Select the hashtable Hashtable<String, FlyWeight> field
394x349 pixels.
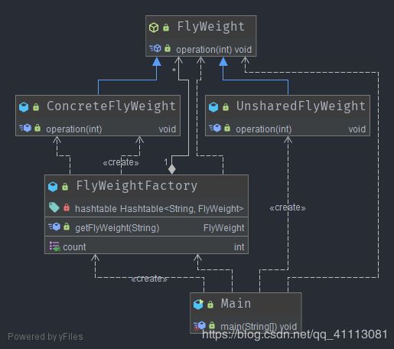[x=159, y=209]
